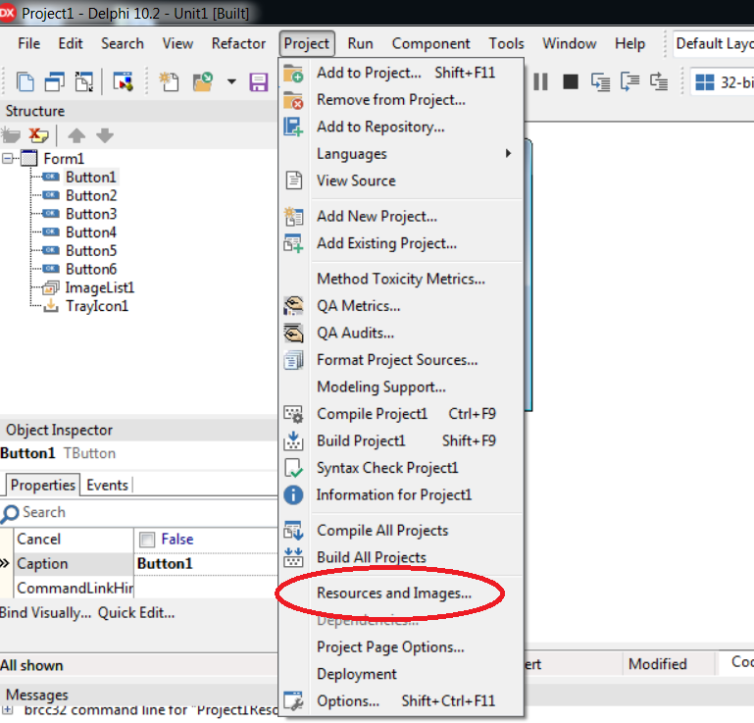Click the Pause debugger icon
This screenshot has height=723, width=754.
tap(540, 81)
